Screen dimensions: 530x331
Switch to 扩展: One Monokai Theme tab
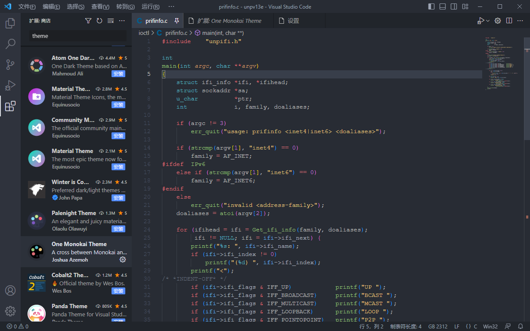point(228,21)
